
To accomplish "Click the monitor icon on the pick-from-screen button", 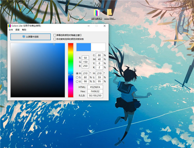I will point(24,37).
